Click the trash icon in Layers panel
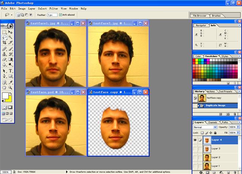Screen dimensions: 242x174 (x=234, y=172)
